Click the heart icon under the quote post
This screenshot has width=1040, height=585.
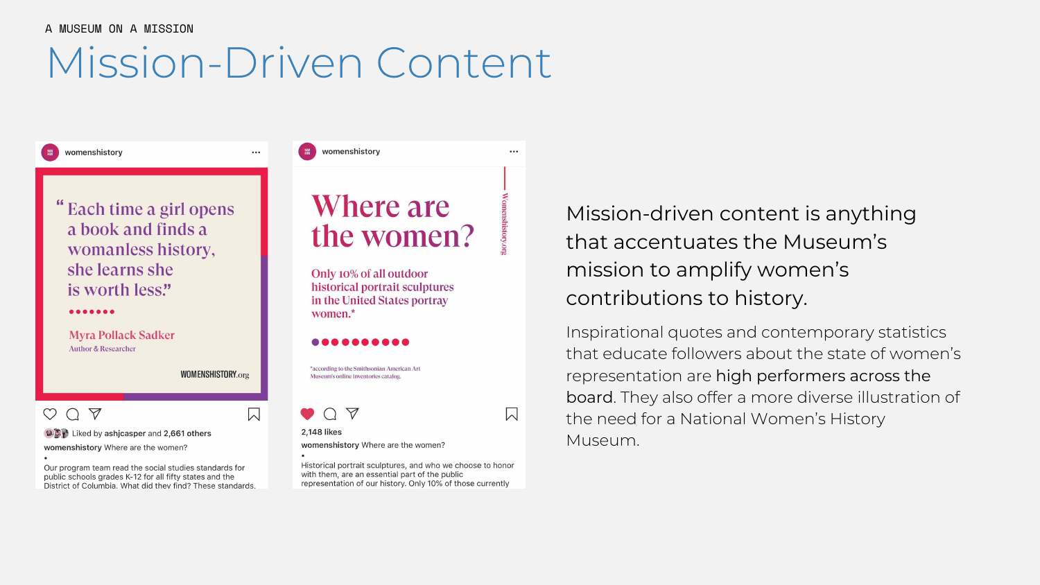[50, 414]
